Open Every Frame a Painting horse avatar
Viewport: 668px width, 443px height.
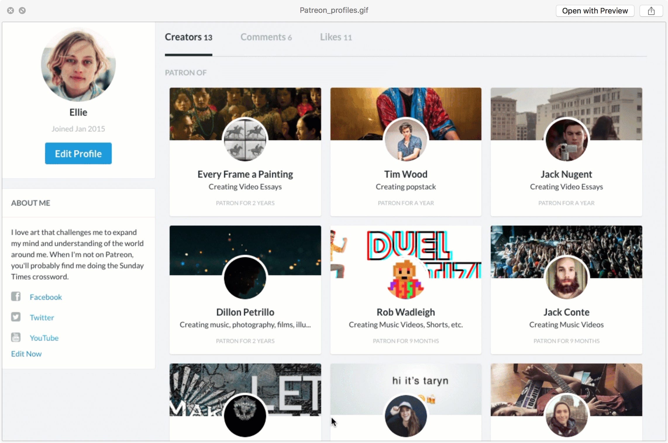245,140
